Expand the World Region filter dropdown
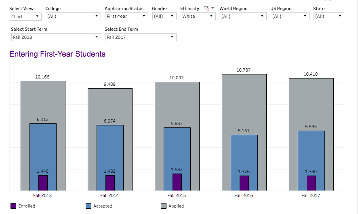358x214 pixels. 243,16
